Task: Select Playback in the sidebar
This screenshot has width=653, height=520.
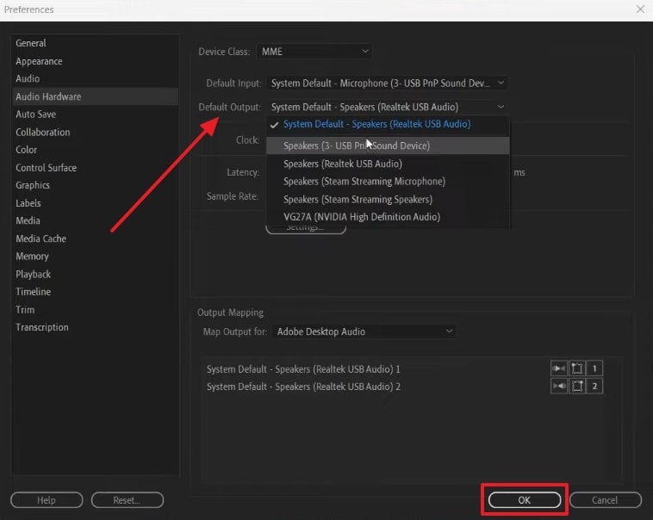Action: coord(96,275)
